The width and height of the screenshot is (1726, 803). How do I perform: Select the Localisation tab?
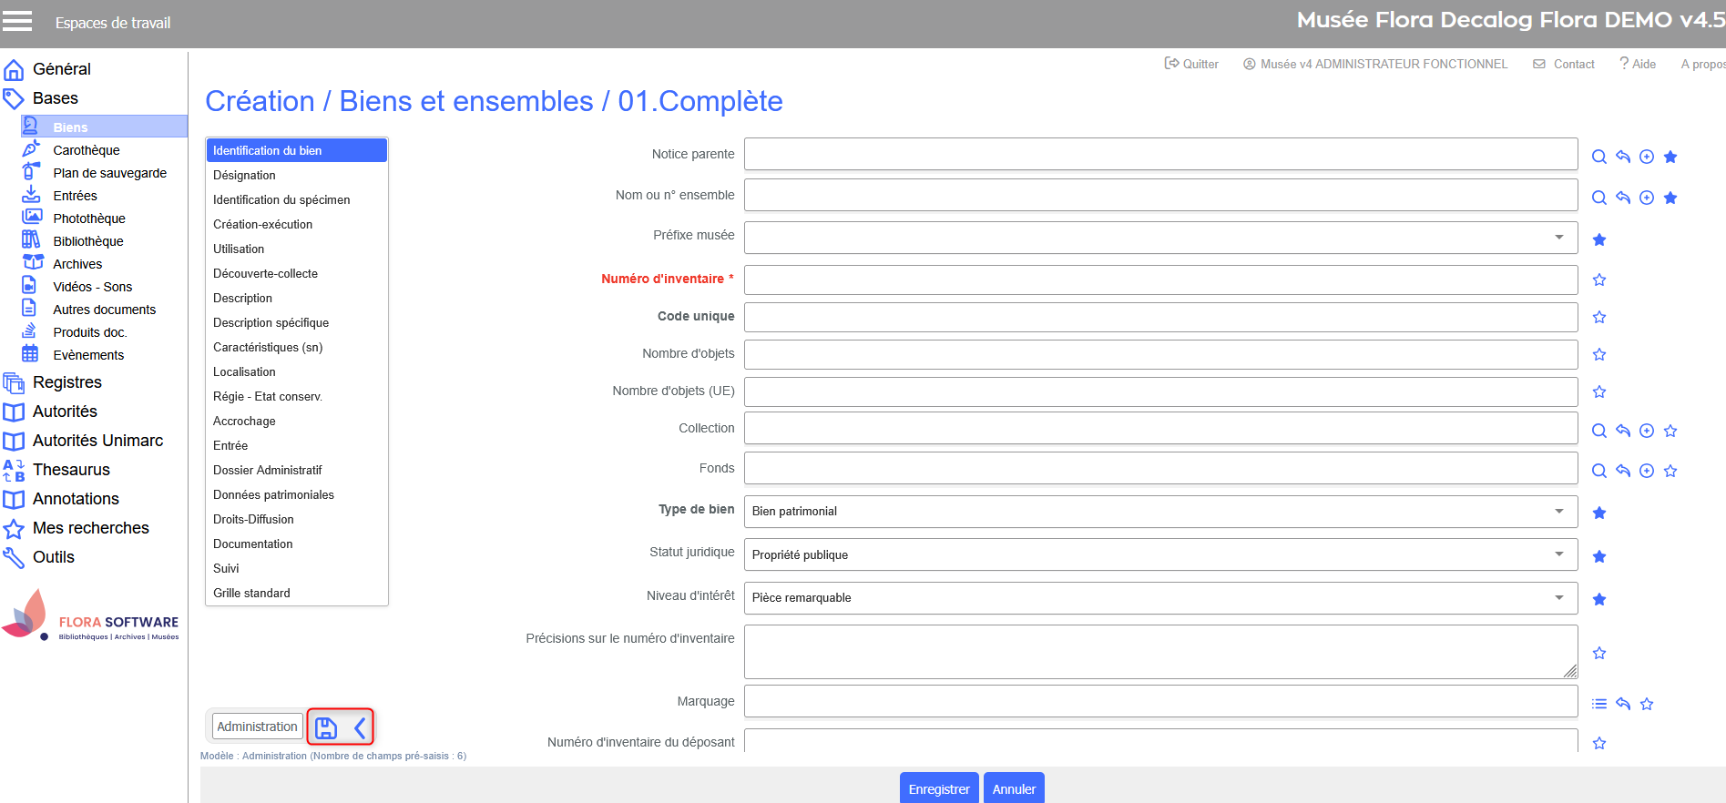coord(297,371)
